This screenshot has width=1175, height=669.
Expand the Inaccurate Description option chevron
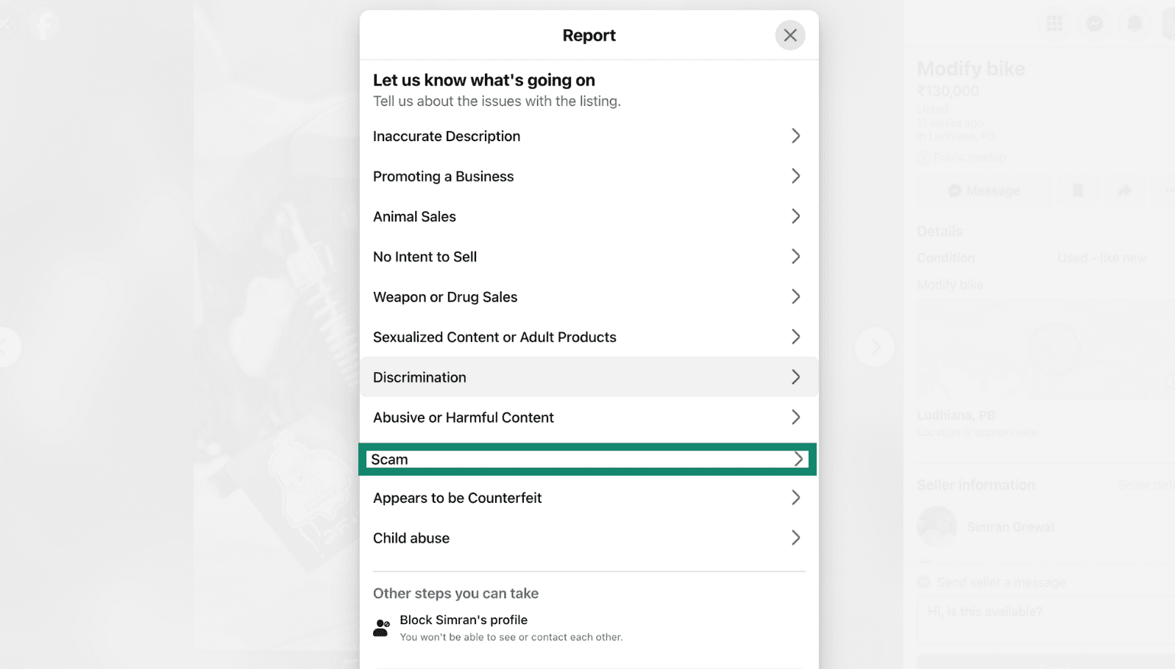(x=795, y=135)
